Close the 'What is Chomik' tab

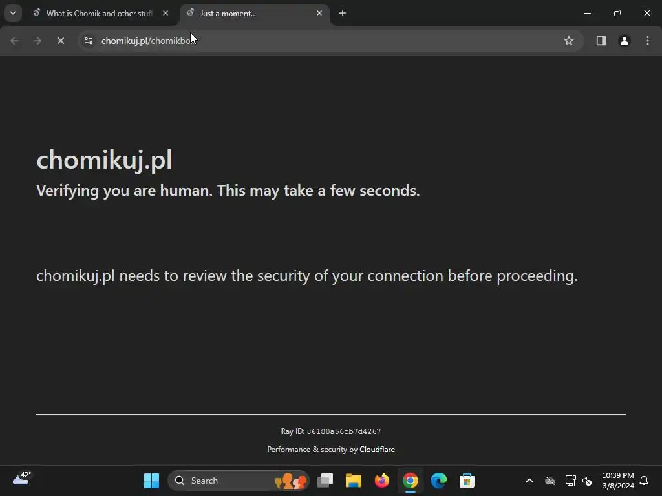pos(165,13)
